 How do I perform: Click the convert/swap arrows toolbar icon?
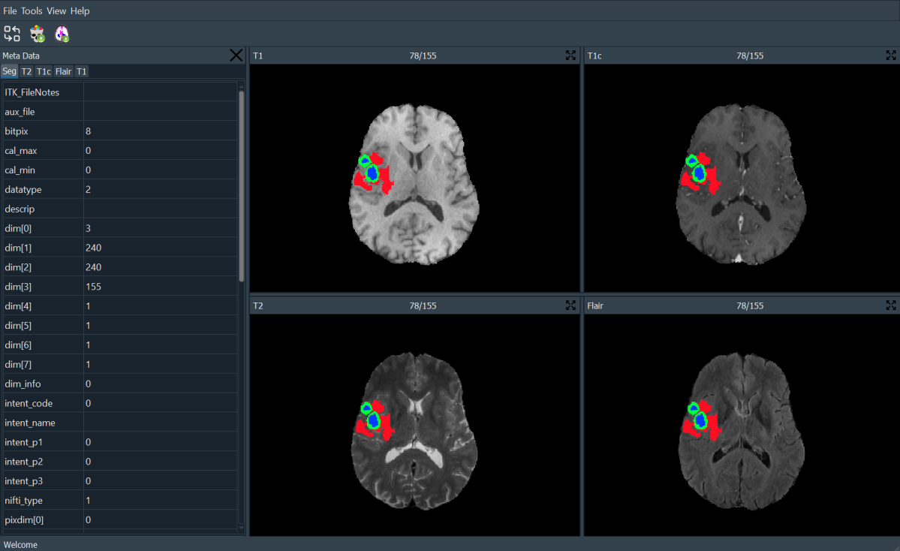(x=12, y=33)
